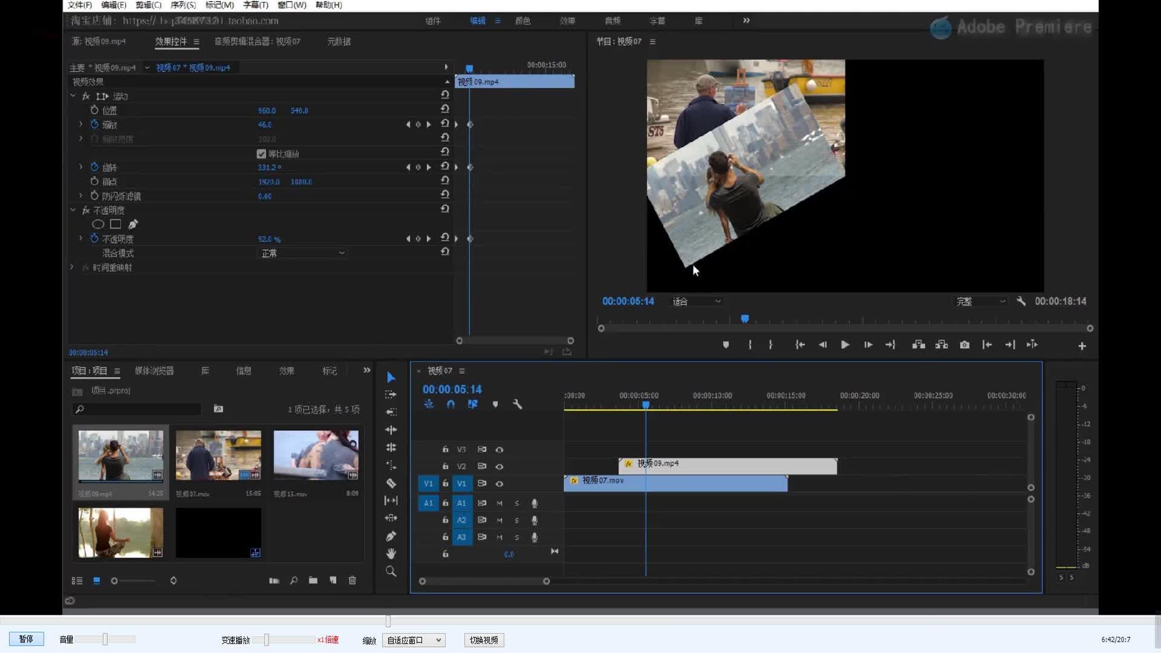
Task: Click the pause button in player
Action: click(x=26, y=639)
